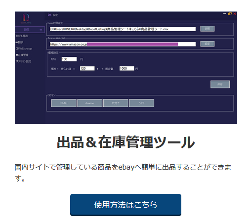Open the FileExchange sidebar item
249x224 pixels.
point(24,48)
